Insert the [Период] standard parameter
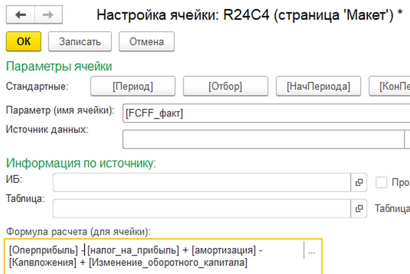The width and height of the screenshot is (410, 274). coord(133,86)
